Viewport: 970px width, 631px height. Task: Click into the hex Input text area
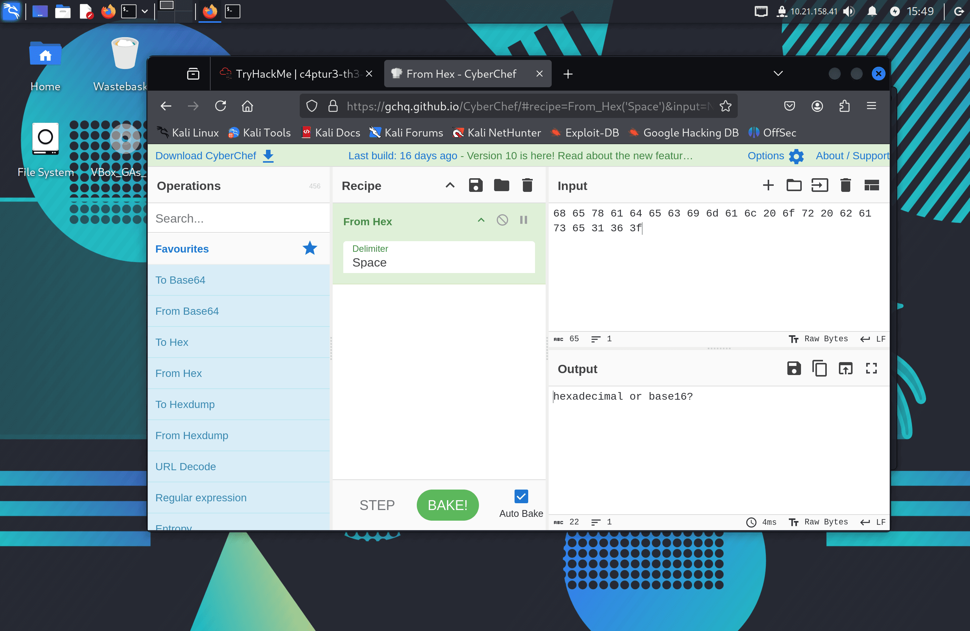(718, 267)
